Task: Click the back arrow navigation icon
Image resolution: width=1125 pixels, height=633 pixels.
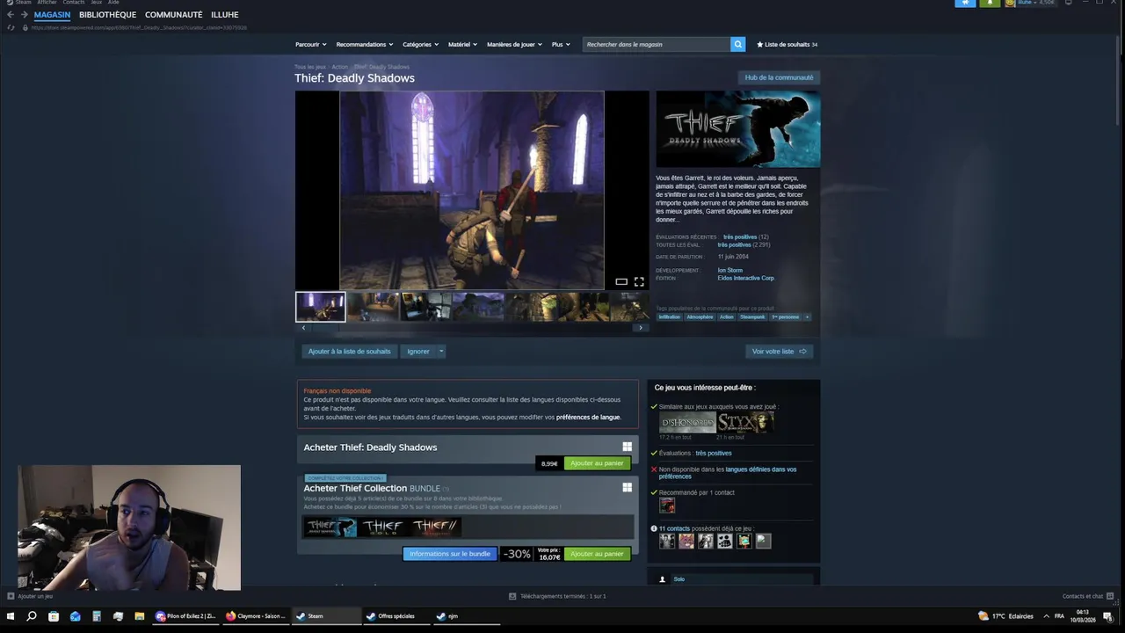Action: pos(11,15)
